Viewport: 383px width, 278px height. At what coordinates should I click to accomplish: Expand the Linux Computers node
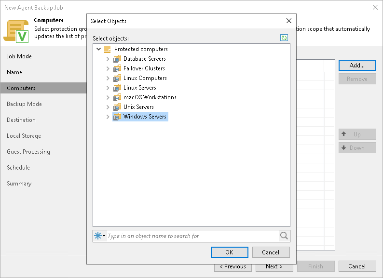click(x=108, y=78)
